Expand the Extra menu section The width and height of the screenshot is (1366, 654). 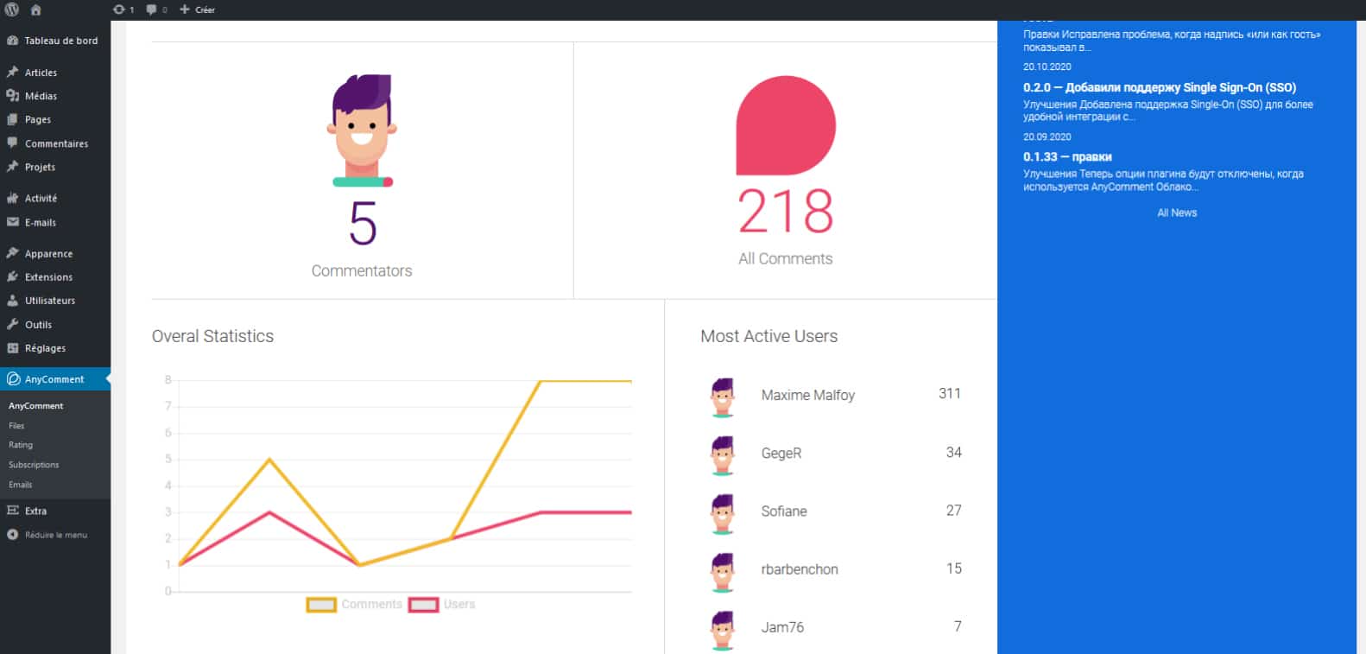[x=35, y=511]
